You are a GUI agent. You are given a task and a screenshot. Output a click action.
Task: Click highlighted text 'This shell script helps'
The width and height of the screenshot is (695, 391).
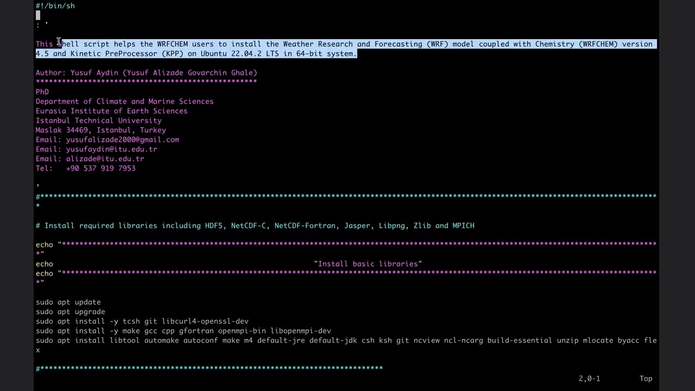click(86, 45)
